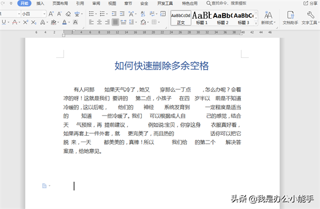The width and height of the screenshot is (320, 209).
Task: Expand the bullet list dropdown arrow
Action: pos(96,14)
